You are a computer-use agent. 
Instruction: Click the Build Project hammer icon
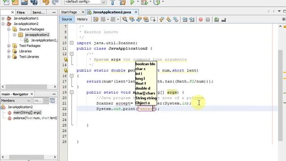113,2
